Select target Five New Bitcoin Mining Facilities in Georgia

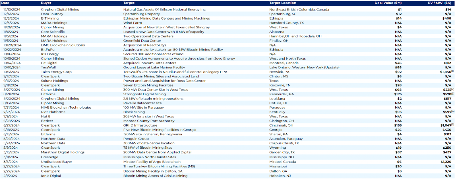(160, 130)
